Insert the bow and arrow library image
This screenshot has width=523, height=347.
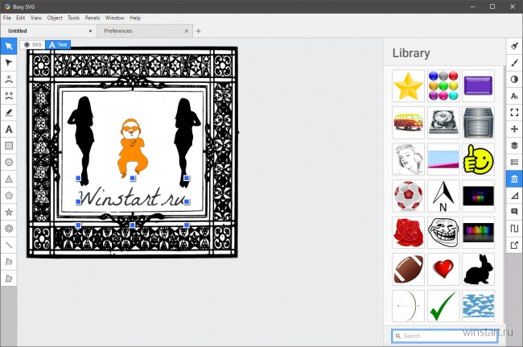click(x=408, y=306)
